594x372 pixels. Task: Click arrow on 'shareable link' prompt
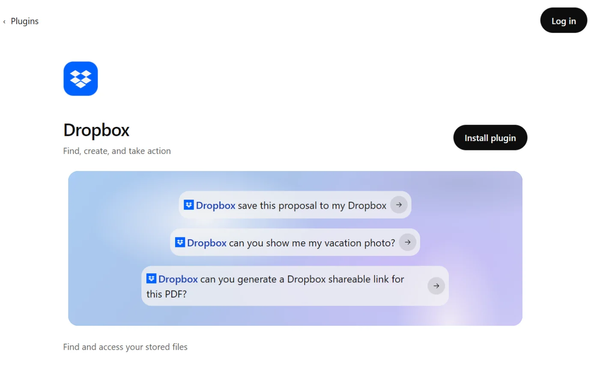coord(436,286)
